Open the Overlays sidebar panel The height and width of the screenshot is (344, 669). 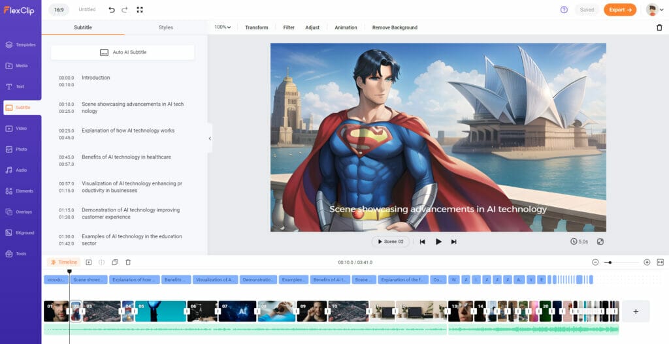pos(20,212)
